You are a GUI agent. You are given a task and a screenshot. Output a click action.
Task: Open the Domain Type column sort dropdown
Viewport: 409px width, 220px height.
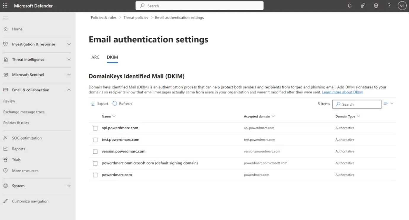point(358,116)
